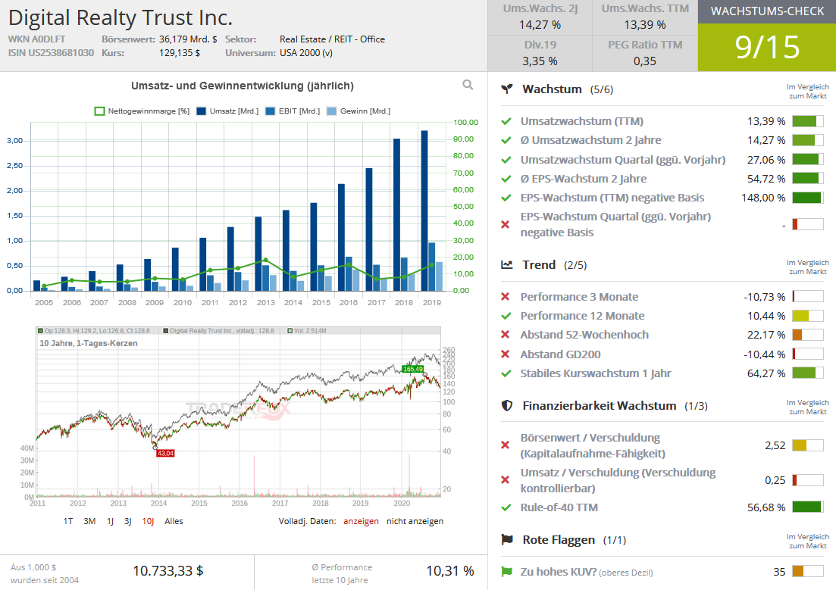This screenshot has height=590, width=836.
Task: Click the Ums.Wachs. TTM value 13,39 %
Action: 645,25
